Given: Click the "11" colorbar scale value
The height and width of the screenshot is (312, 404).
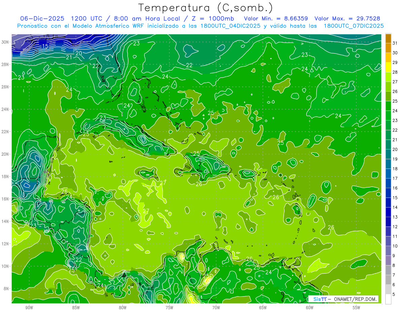Looking at the screenshot, I should 395,236.
